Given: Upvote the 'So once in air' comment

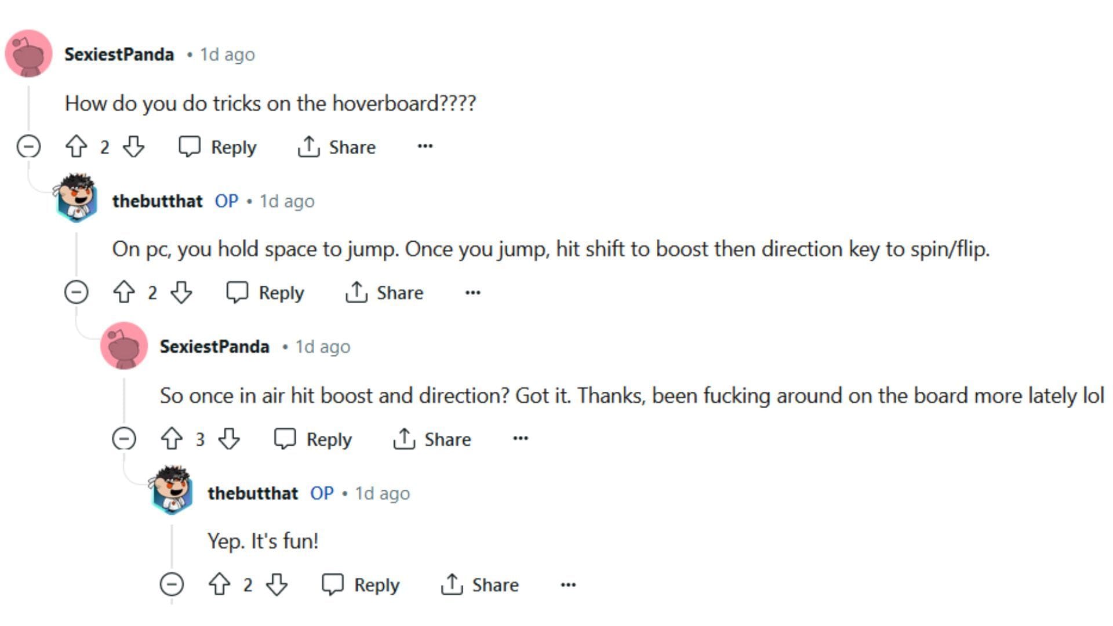Looking at the screenshot, I should [x=172, y=439].
